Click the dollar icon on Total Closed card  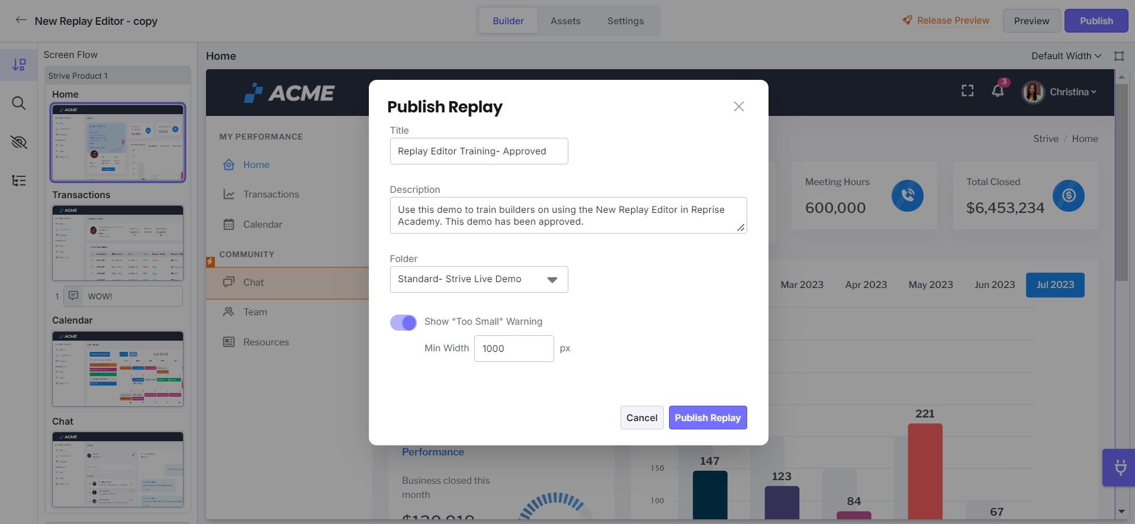(x=1069, y=195)
